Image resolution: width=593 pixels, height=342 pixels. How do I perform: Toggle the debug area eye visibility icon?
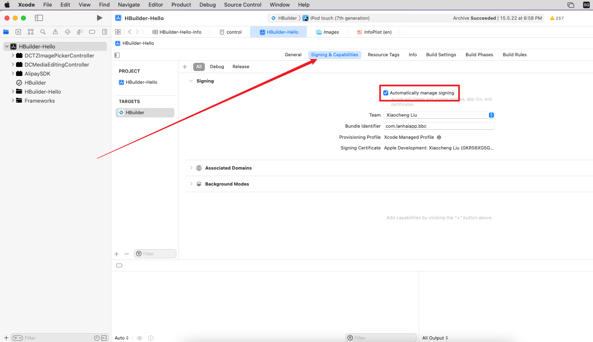click(x=139, y=338)
